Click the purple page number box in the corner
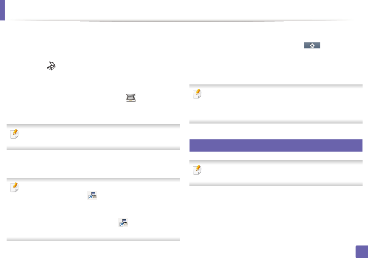This screenshot has height=261, width=368. [362, 252]
